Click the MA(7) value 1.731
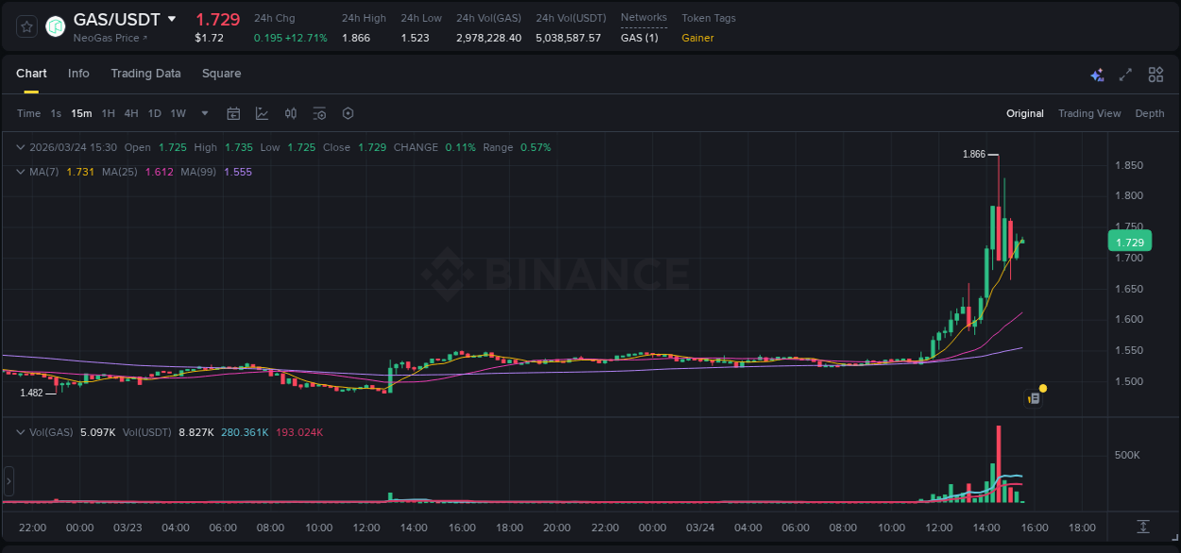Screen dimensions: 1181x553 [80, 172]
